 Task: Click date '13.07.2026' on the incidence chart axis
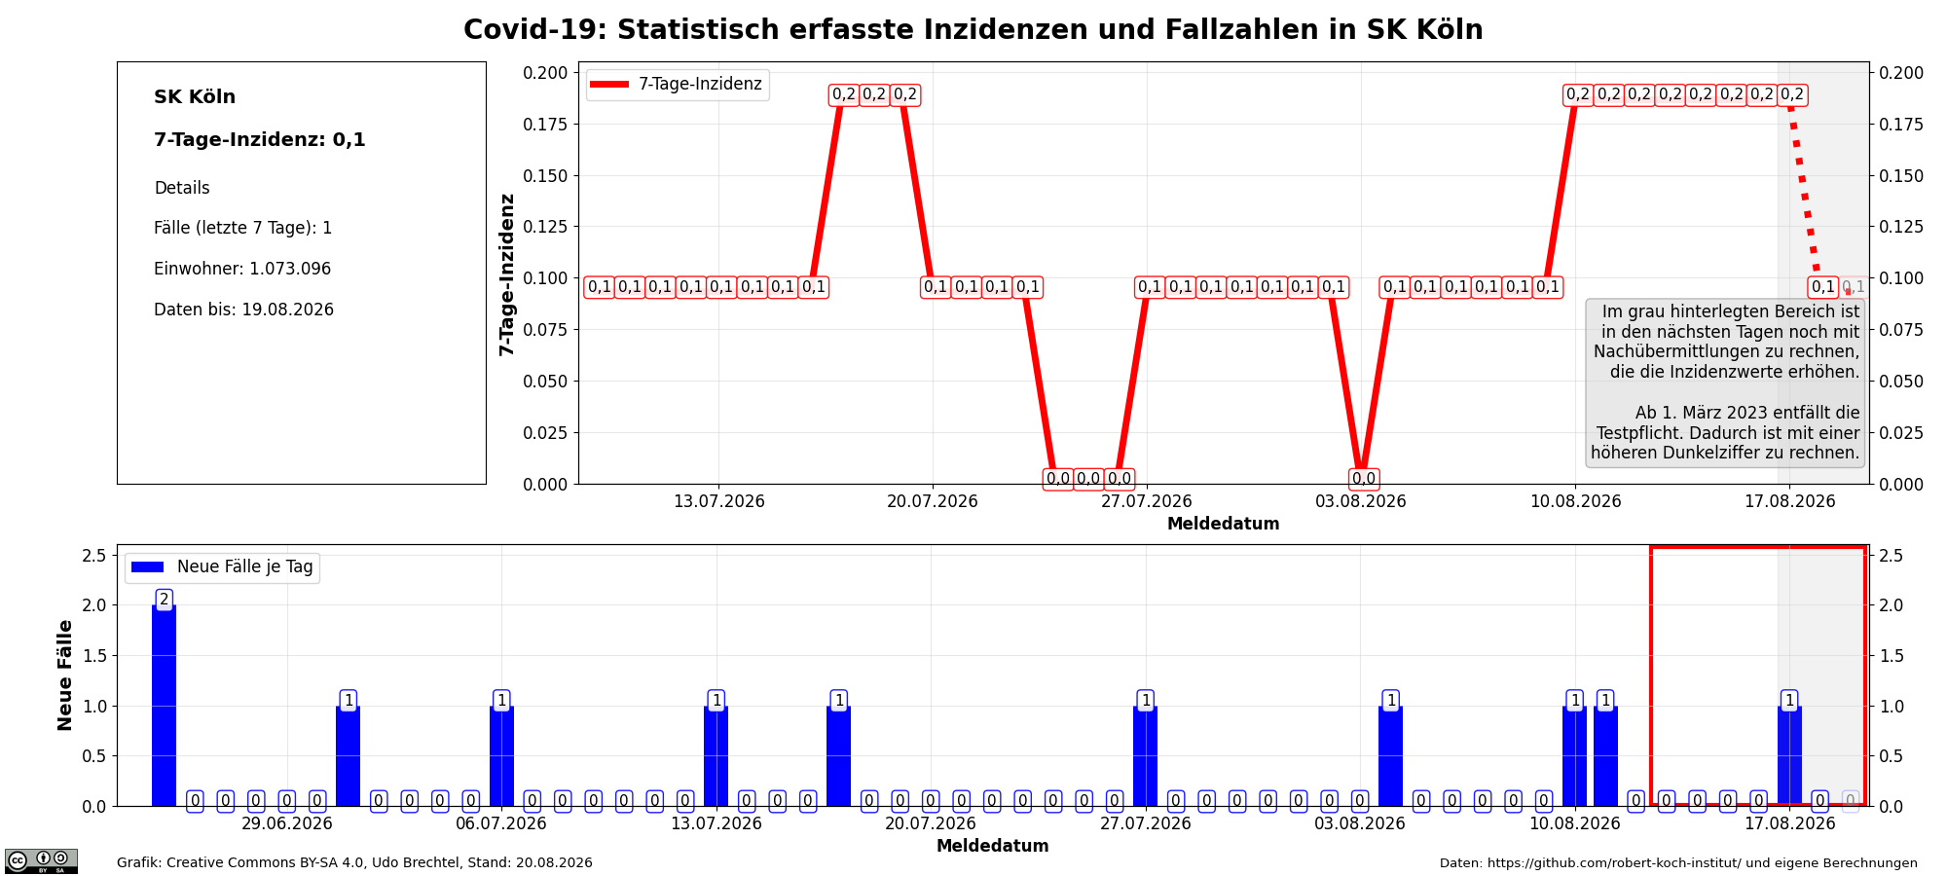coord(719,502)
